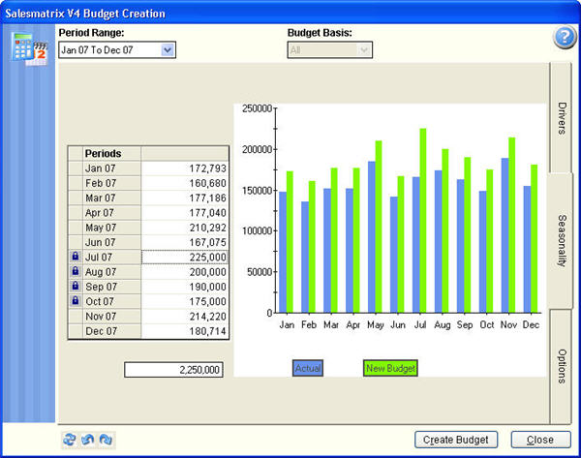Unlock the Sep 07 period row

pos(75,287)
